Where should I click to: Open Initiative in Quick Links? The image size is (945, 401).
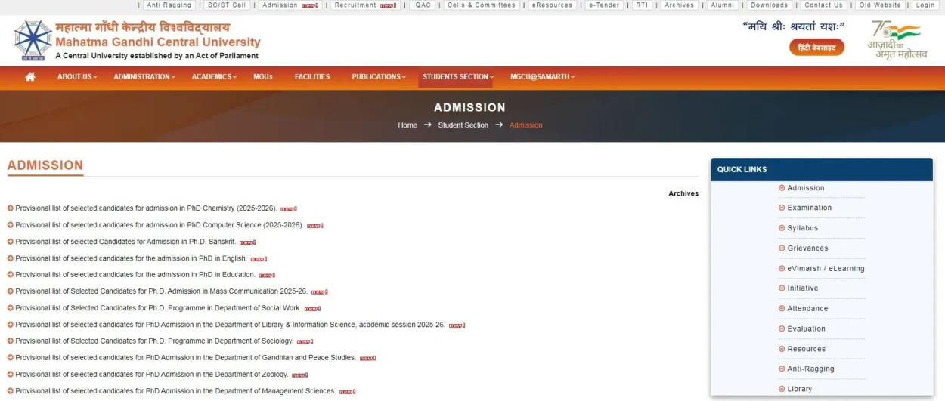click(x=803, y=288)
